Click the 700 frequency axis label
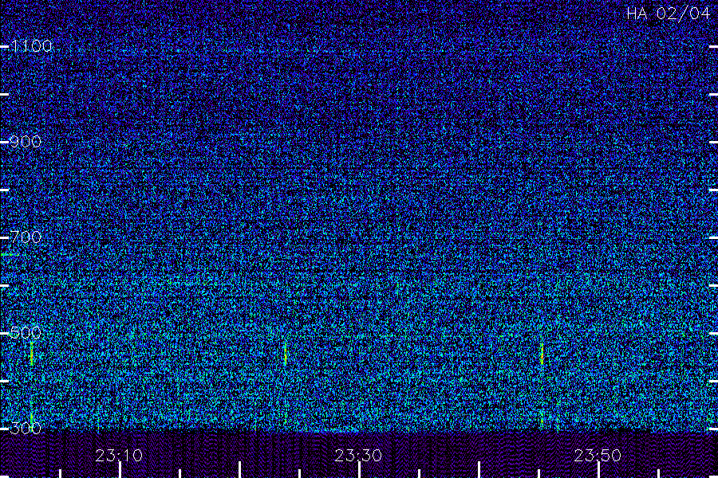Viewport: 718px width, 478px height. 26,237
